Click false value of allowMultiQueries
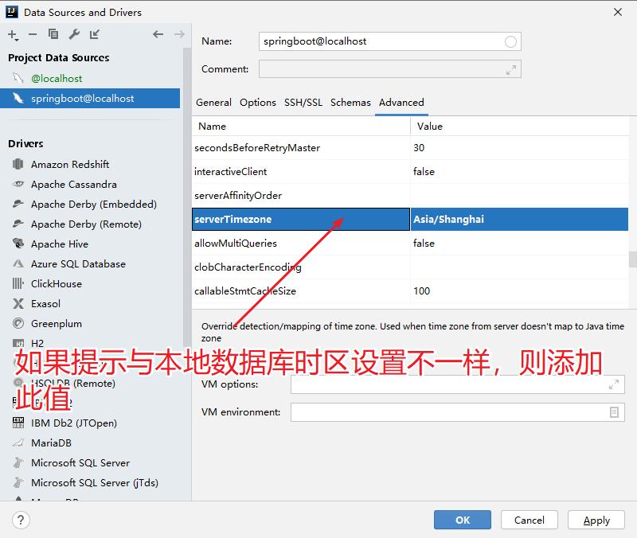The image size is (637, 538). coord(520,244)
